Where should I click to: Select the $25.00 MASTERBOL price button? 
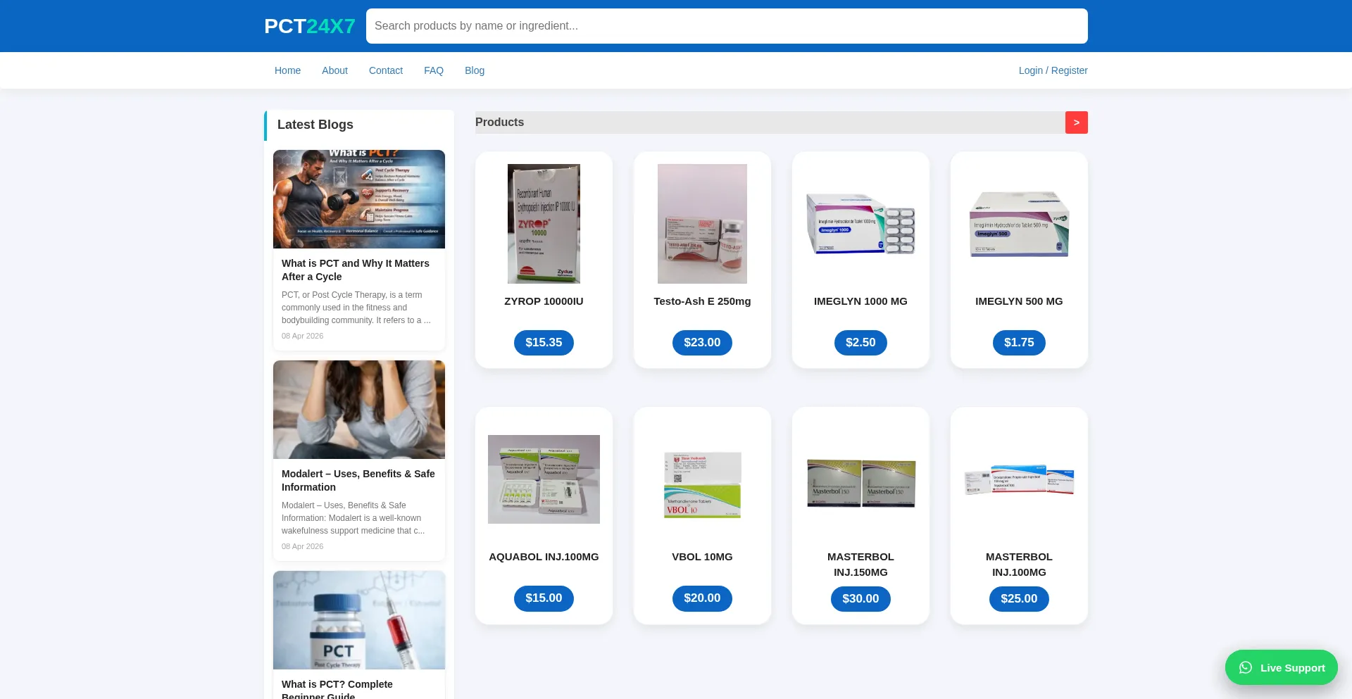point(1019,598)
